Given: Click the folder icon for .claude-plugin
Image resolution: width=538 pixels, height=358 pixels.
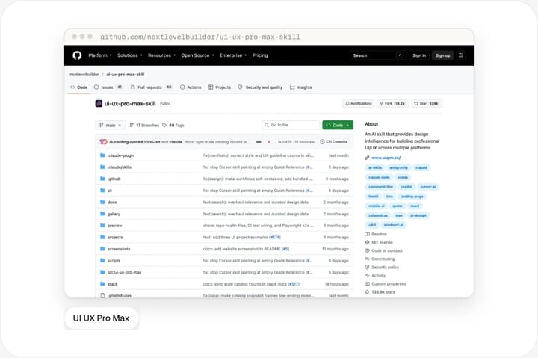Looking at the screenshot, I should (x=102, y=155).
